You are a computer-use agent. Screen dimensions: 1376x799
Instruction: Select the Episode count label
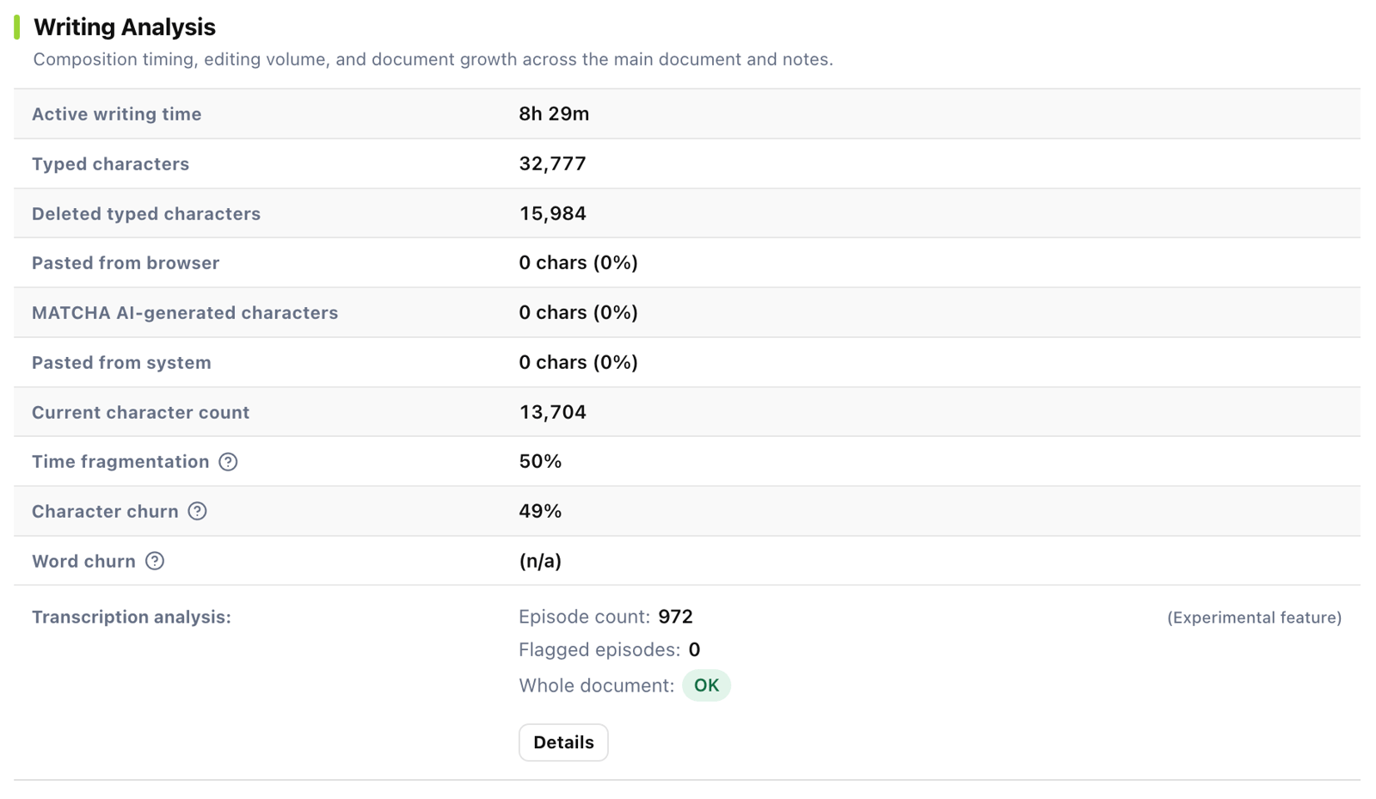click(x=584, y=618)
